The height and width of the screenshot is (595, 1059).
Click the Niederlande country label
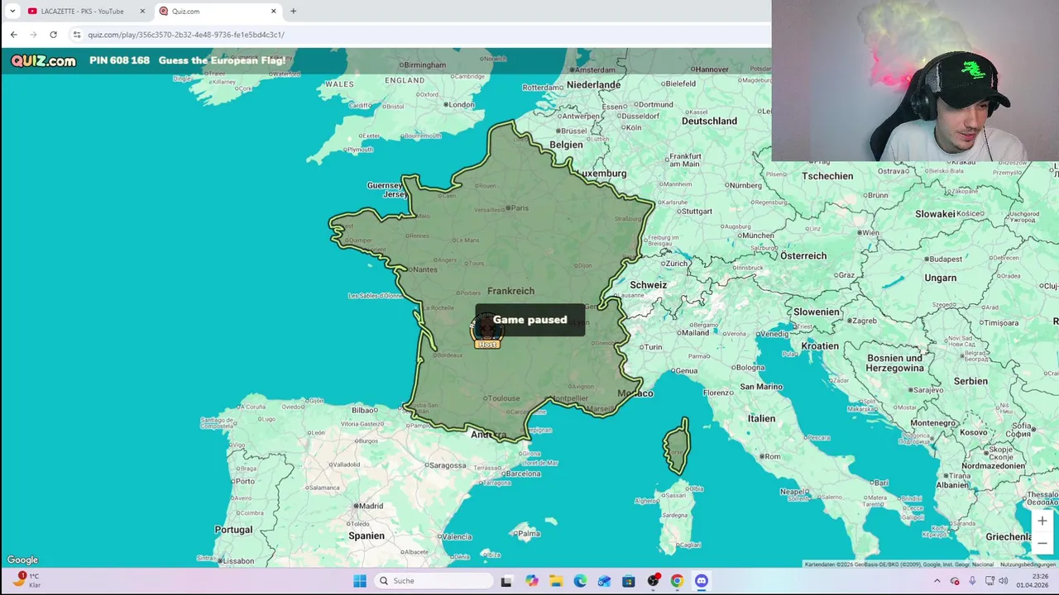[593, 84]
